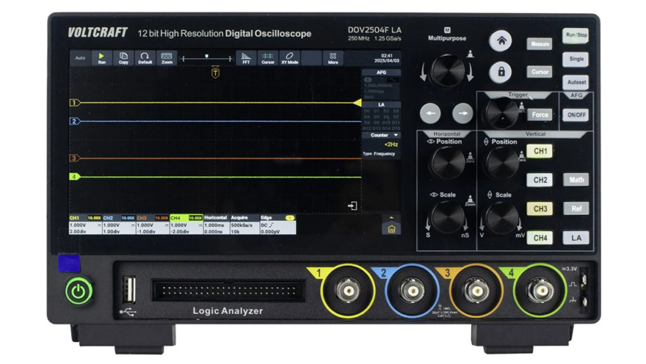The width and height of the screenshot is (646, 364).
Task: Toggle the Run/Stop button
Action: 576,35
